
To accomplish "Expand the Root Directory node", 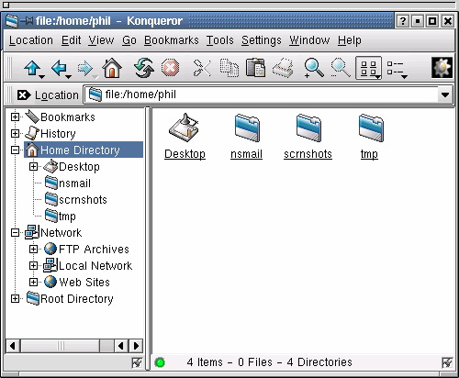I will pos(15,298).
